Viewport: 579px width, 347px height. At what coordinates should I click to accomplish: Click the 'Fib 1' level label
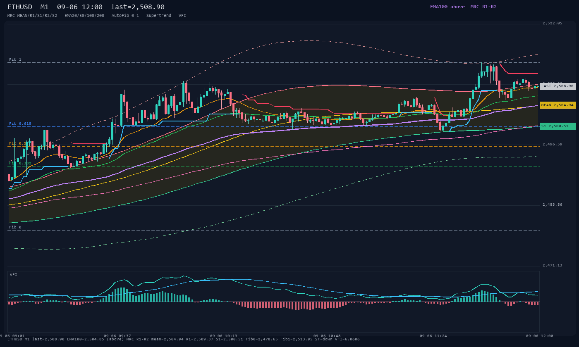click(x=15, y=59)
